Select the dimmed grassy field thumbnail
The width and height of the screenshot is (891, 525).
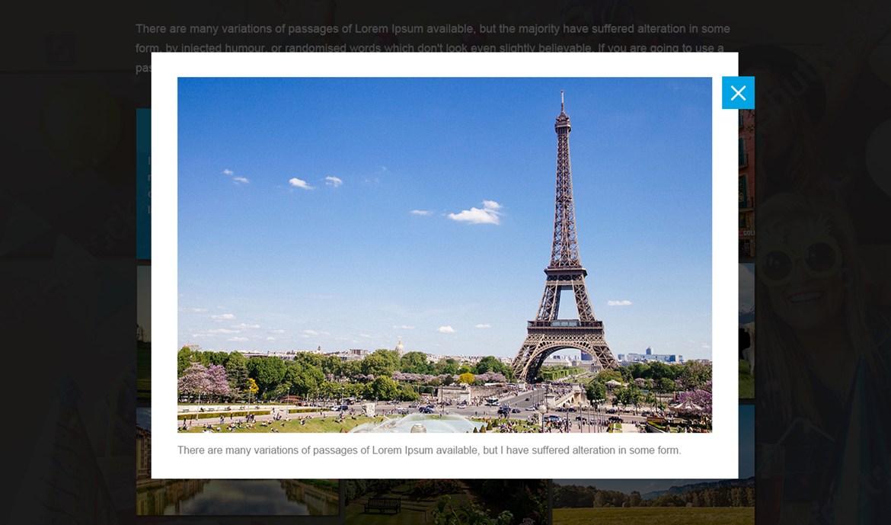click(653, 503)
